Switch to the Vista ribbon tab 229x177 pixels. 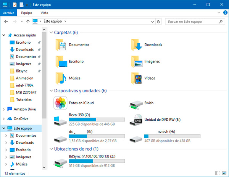point(44,13)
